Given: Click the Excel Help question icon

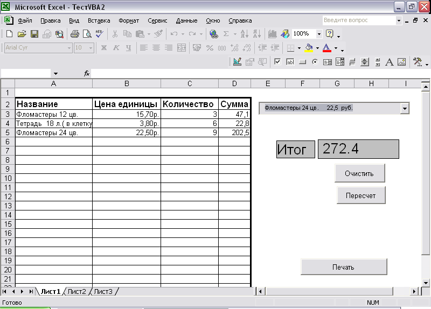Looking at the screenshot, I should click(x=329, y=34).
